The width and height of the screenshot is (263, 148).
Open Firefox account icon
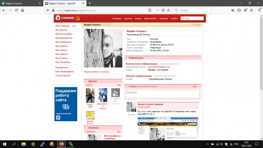click(245, 10)
